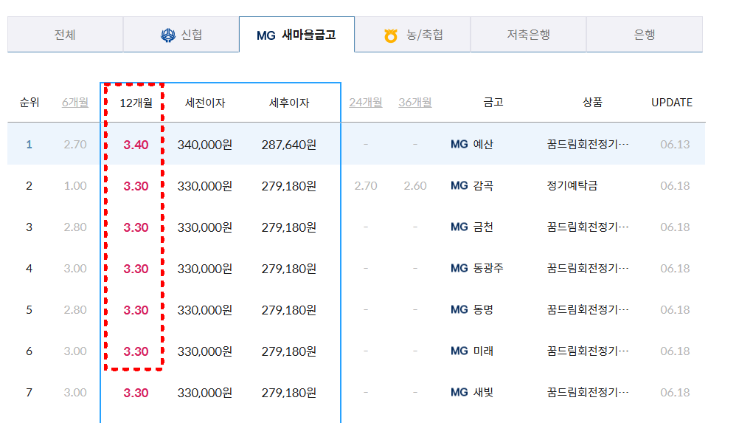Screen dimensions: 739x423
Task: Click the 2.80 six-month rate of MG 금천
Action: [x=75, y=227]
